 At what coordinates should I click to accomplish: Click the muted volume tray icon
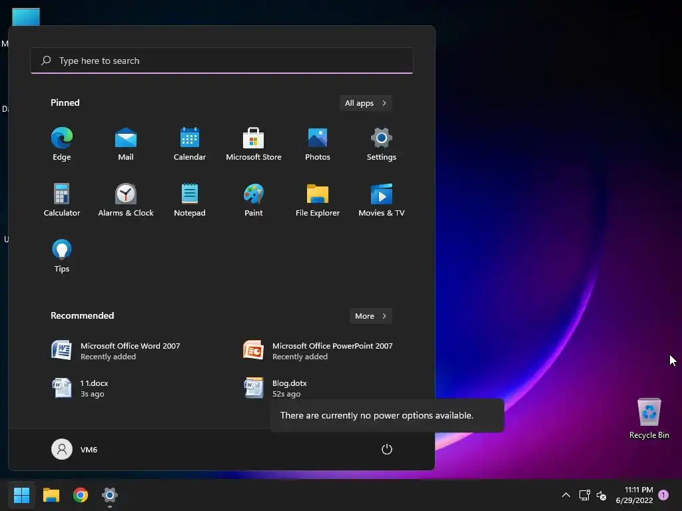[601, 495]
